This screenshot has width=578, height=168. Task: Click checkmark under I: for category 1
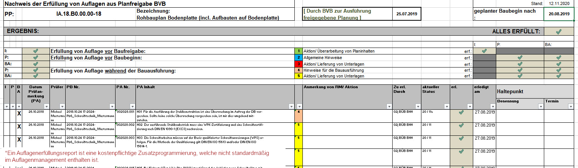click(x=484, y=51)
